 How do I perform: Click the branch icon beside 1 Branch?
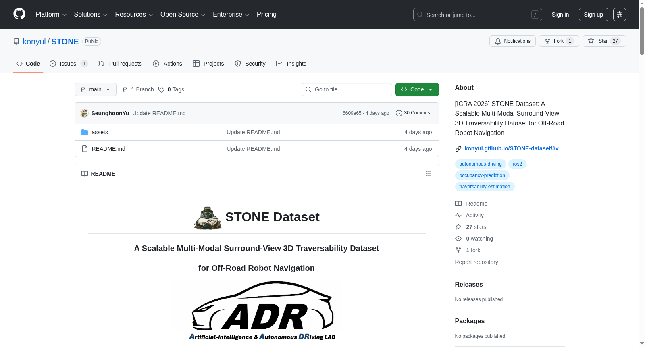(125, 89)
